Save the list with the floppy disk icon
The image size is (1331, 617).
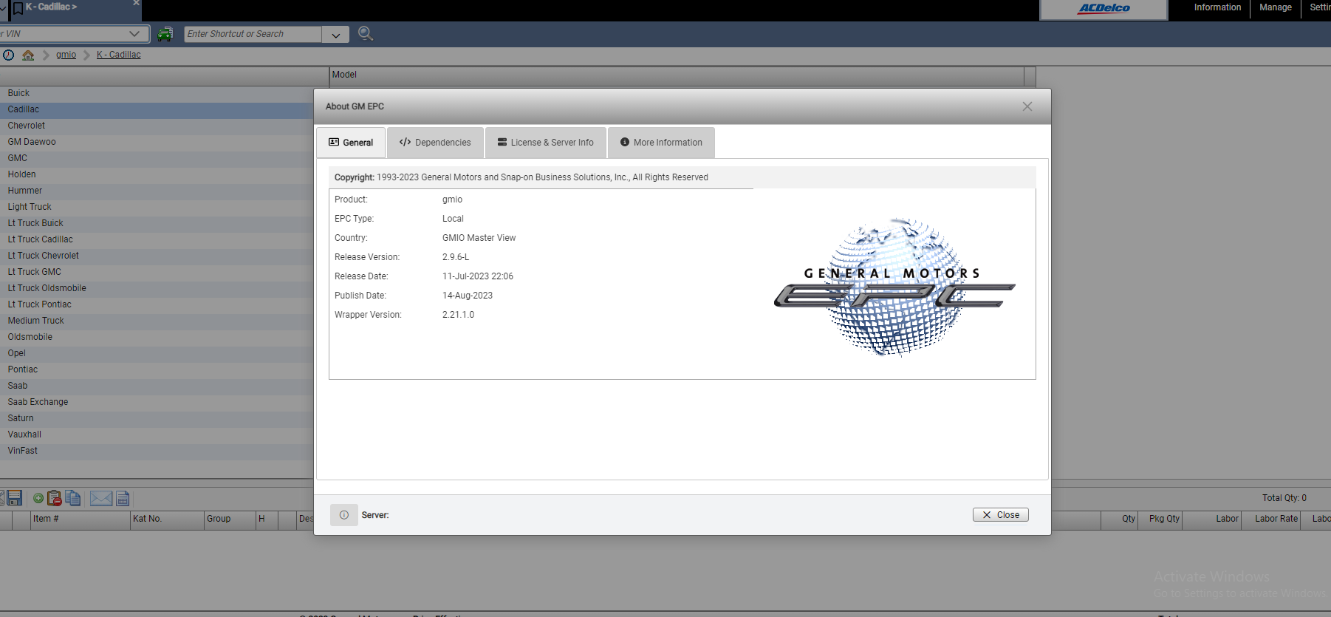coord(14,498)
